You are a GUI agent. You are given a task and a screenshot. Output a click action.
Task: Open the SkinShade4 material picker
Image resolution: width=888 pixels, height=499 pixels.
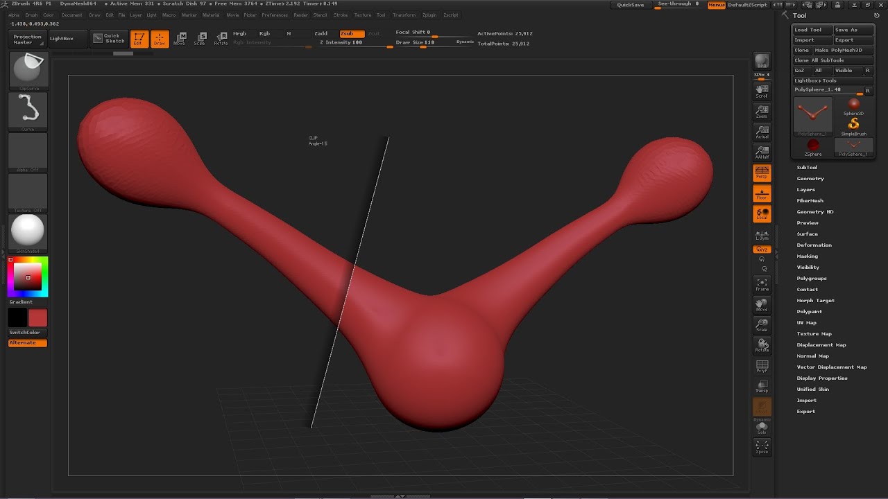pyautogui.click(x=28, y=234)
